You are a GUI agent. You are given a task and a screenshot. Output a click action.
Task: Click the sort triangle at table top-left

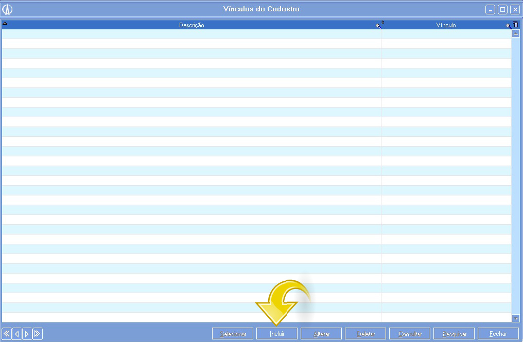[5, 24]
